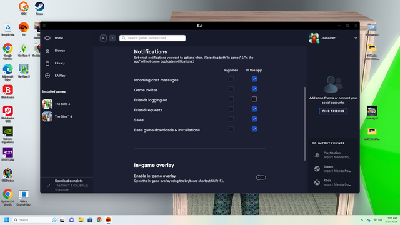Open the NZXT CAM desktop shortcut
Viewport: 400px width, 225px height.
[7, 154]
